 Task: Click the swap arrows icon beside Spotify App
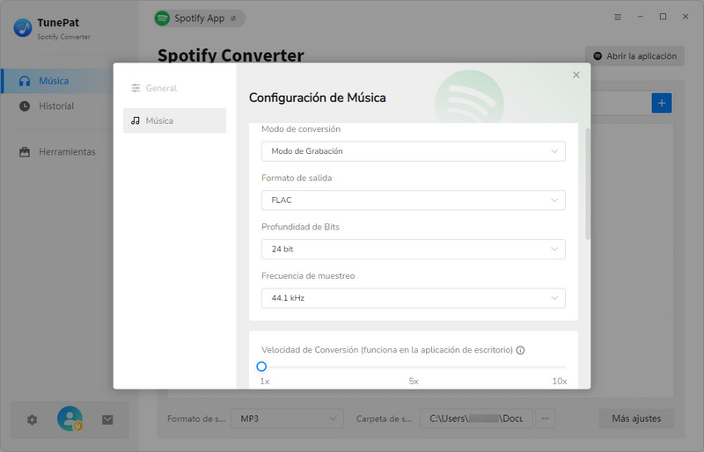[x=233, y=18]
